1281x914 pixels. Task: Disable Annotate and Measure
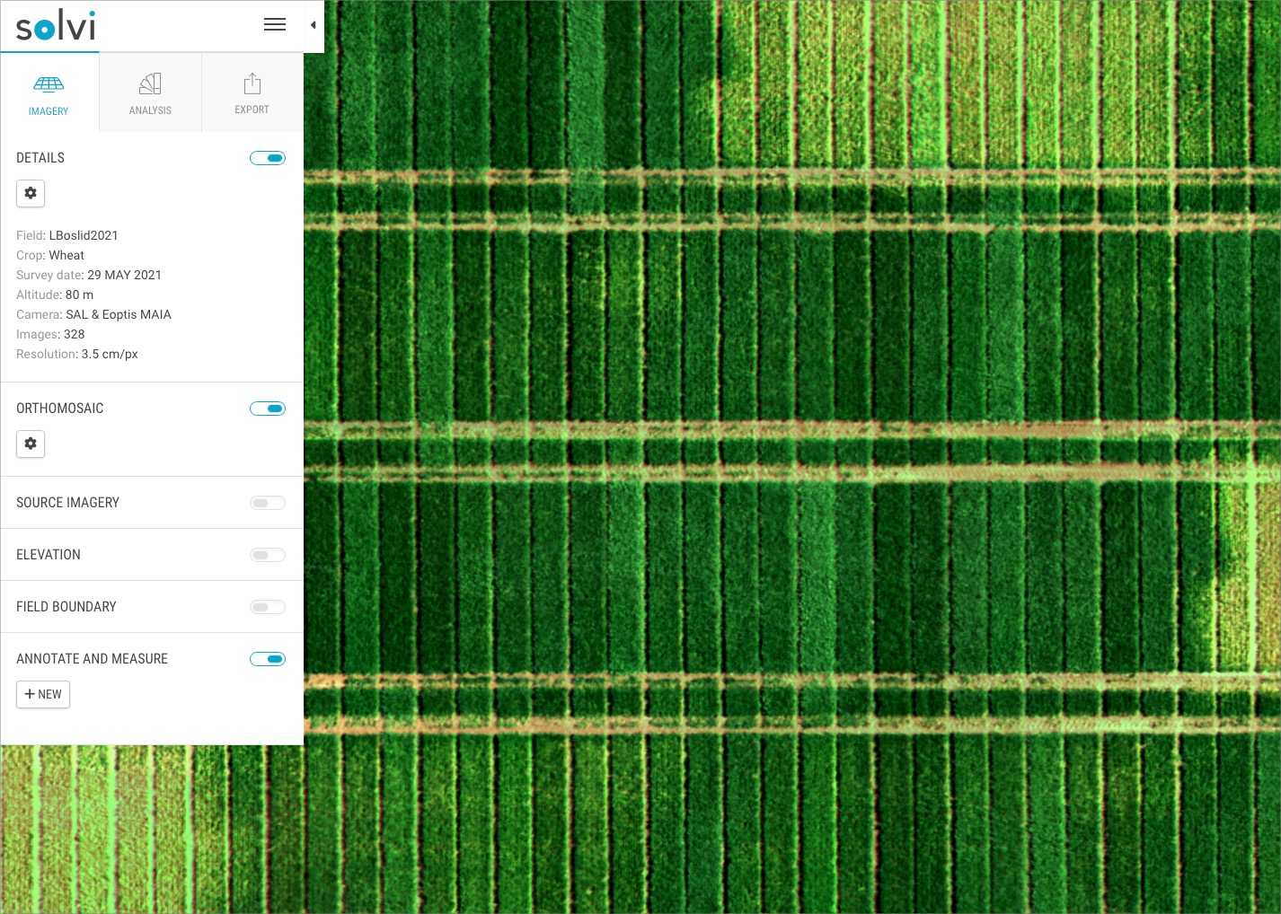click(268, 659)
